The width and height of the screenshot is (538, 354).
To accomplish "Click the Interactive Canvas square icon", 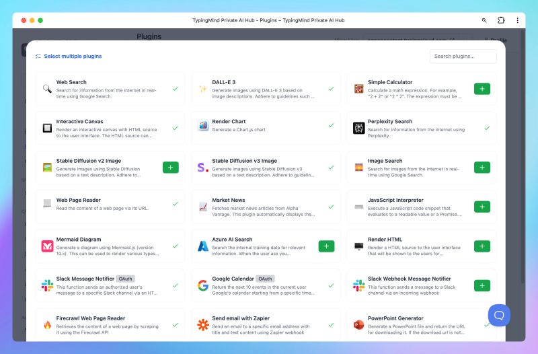I will click(47, 128).
